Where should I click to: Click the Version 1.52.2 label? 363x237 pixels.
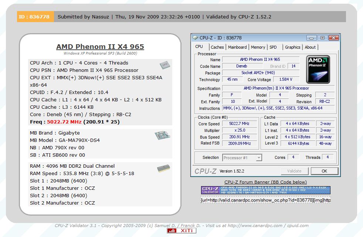point(232,171)
